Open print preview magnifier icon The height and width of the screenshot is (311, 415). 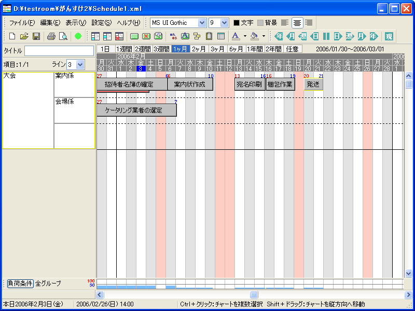[x=63, y=36]
